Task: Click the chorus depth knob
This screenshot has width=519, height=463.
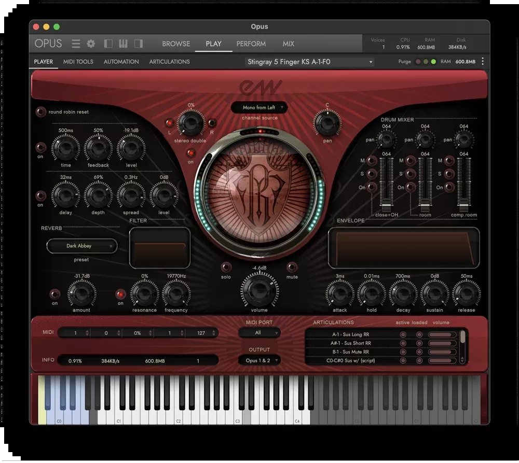Action: pos(98,195)
